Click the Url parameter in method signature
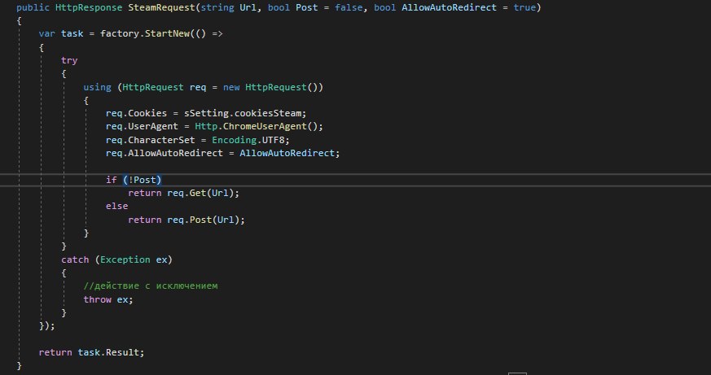Screen dimensions: 711x375 click(248, 7)
